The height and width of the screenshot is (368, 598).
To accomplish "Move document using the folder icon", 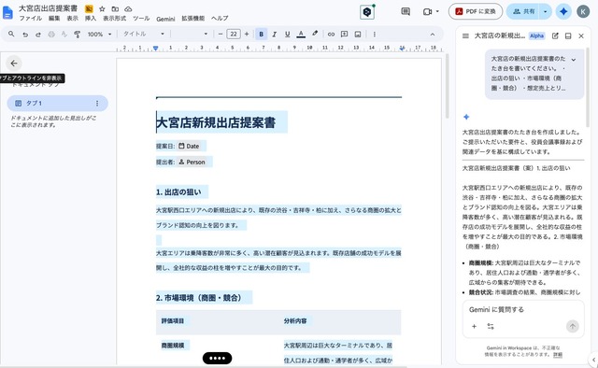I will point(115,8).
